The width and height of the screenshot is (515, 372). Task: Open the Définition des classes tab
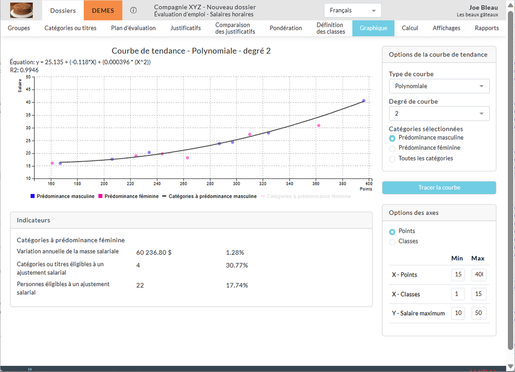pos(331,28)
